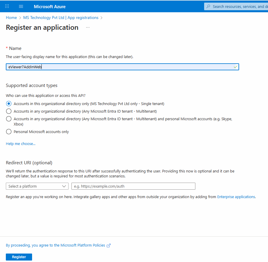Click the Help me choose link
This screenshot has height=262, width=268.
(20, 144)
